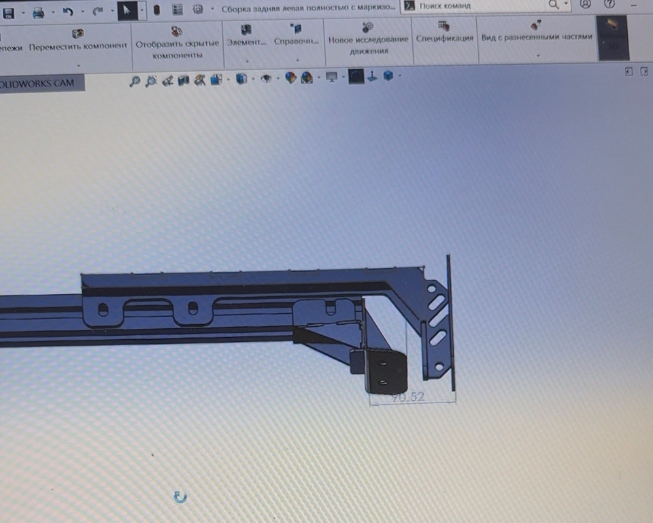The image size is (653, 523).
Task: Click Новое исследование движения button
Action: [x=368, y=39]
